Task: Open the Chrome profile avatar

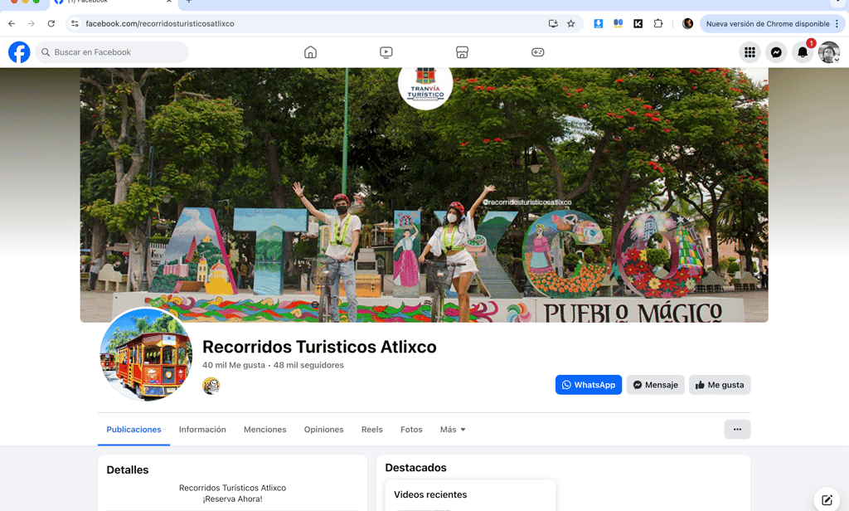Action: [x=687, y=23]
